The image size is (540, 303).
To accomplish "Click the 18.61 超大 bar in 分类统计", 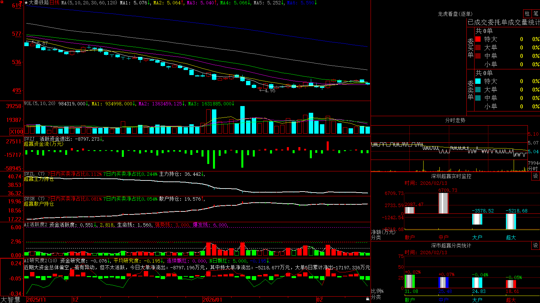I will [511, 284].
